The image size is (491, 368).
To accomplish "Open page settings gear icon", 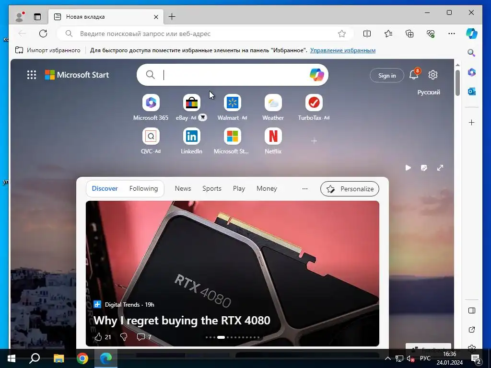I will [x=433, y=75].
